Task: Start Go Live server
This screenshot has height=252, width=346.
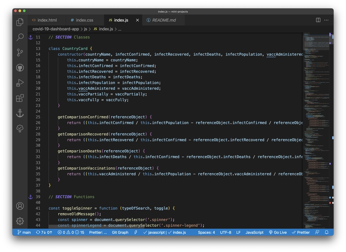Action: [x=278, y=233]
